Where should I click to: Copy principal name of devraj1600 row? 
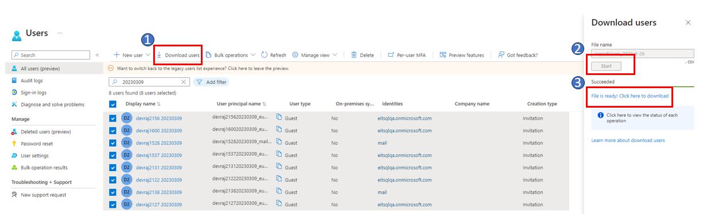[279, 129]
